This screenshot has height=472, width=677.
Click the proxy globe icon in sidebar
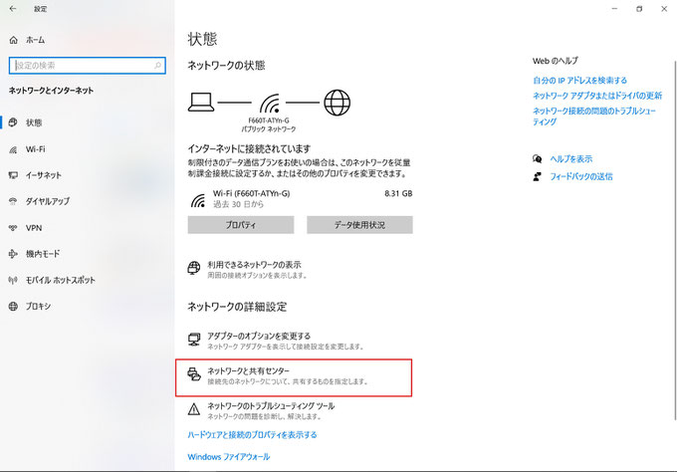(x=13, y=306)
